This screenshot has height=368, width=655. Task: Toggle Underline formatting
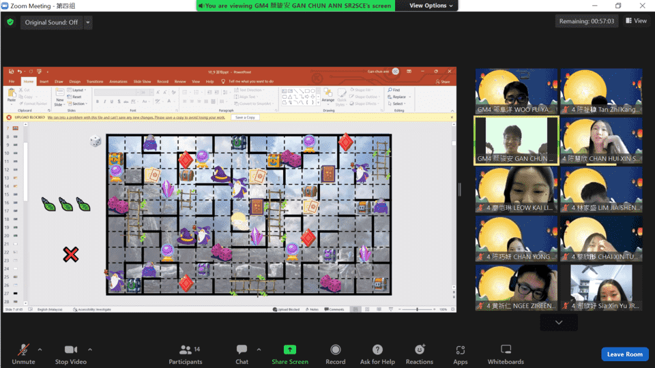[111, 102]
